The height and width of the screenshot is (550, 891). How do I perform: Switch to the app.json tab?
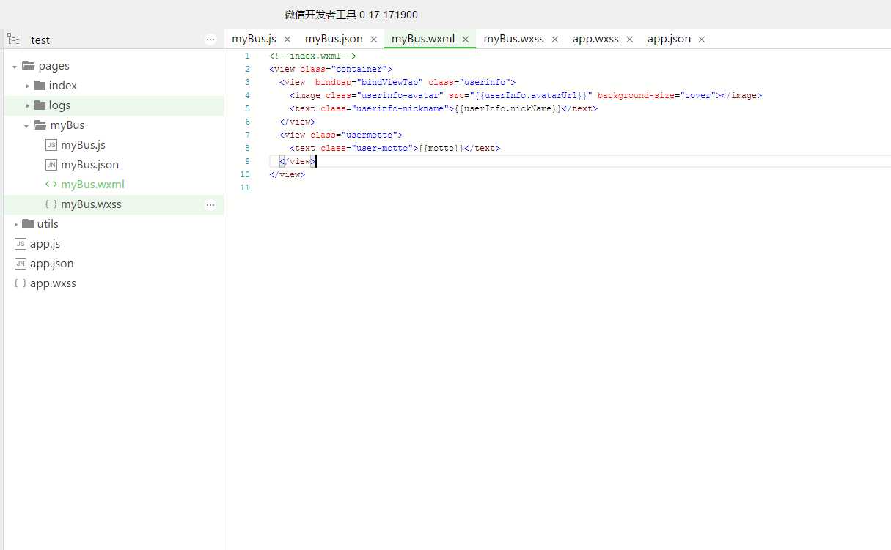[669, 39]
